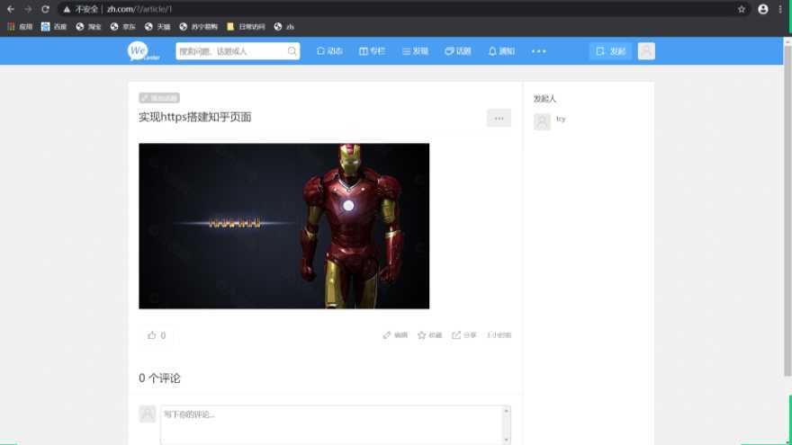Click the 不安全 warning in the address bar
Image resolution: width=792 pixels, height=445 pixels.
[x=80, y=9]
